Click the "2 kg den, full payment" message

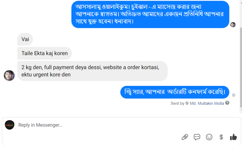(92, 71)
